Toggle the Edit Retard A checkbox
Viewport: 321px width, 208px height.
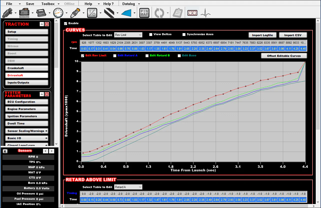pos(115,55)
